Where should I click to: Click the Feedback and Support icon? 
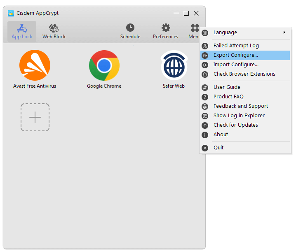[x=205, y=107]
